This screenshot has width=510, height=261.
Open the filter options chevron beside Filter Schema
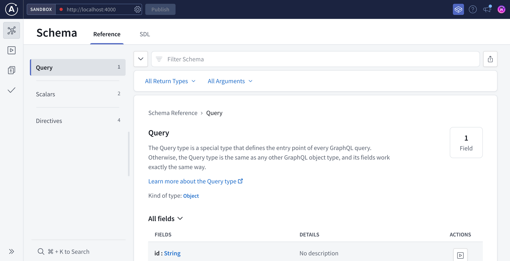pyautogui.click(x=141, y=59)
